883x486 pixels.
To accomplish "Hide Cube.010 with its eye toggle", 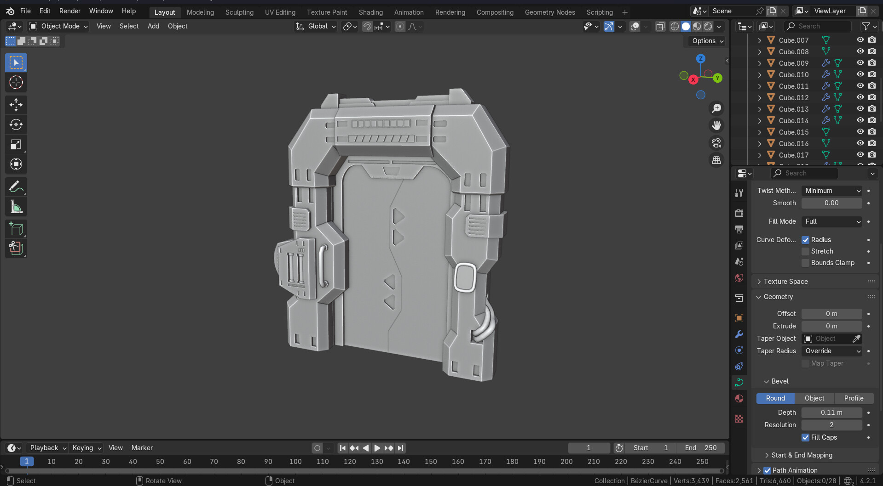I will tap(860, 74).
